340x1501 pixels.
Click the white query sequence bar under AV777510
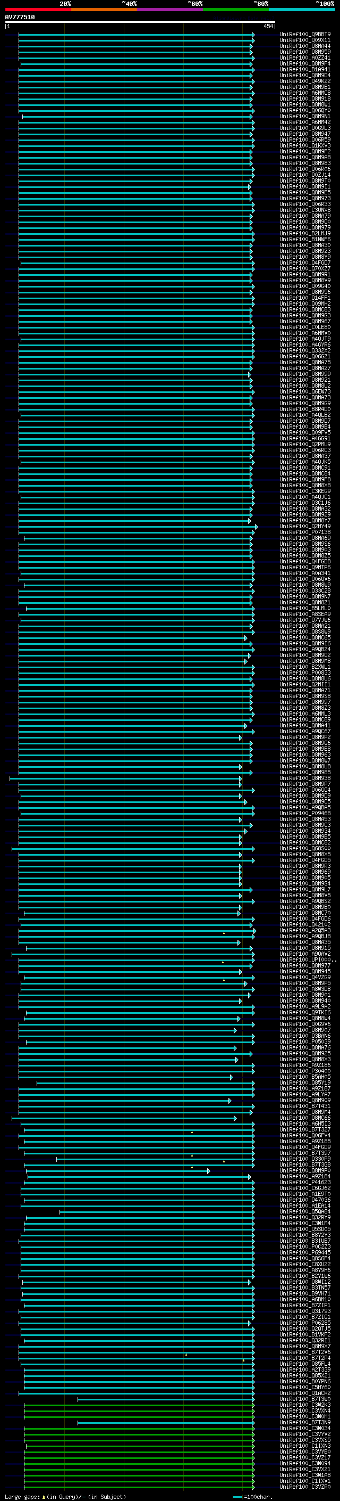[x=140, y=22]
